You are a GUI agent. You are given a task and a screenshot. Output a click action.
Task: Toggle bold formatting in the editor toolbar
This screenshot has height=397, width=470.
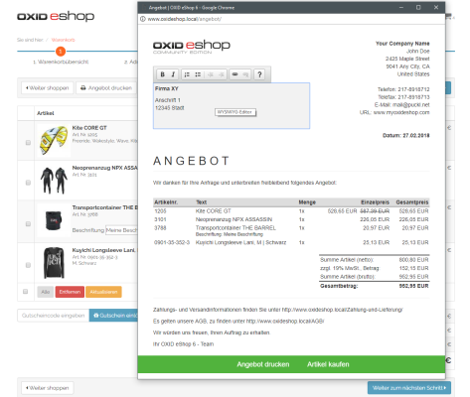[162, 74]
